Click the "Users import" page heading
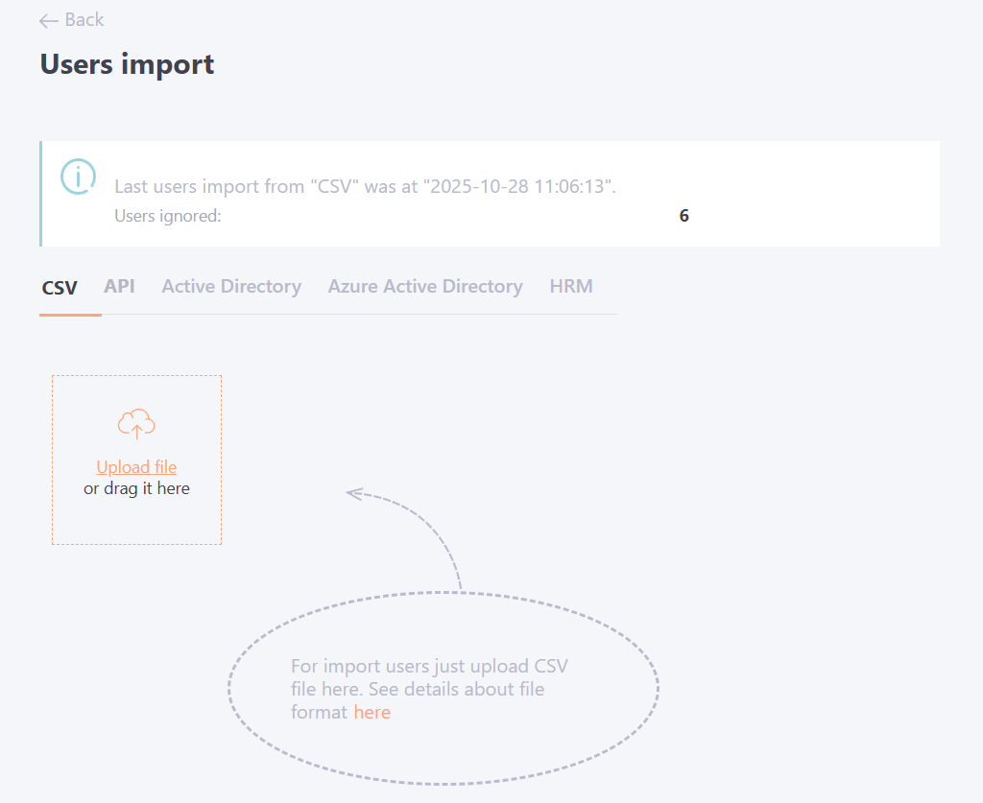The image size is (983, 803). 127,64
